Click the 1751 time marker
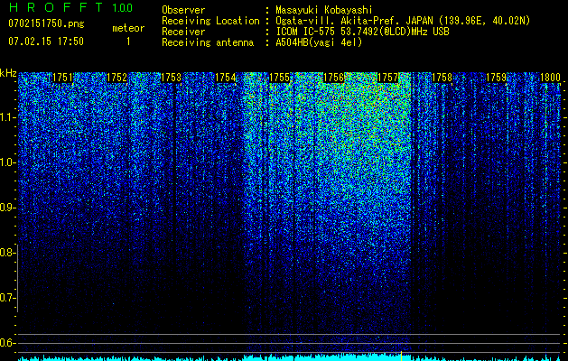The width and height of the screenshot is (568, 361). pos(62,78)
